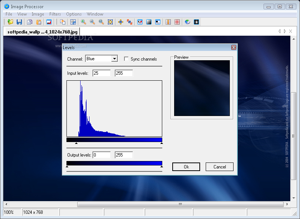
Task: Open a file with the folder icon
Action: click(x=10, y=22)
